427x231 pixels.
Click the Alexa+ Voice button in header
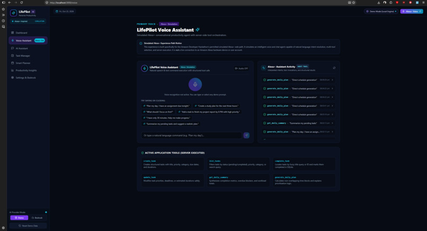pos(412,12)
